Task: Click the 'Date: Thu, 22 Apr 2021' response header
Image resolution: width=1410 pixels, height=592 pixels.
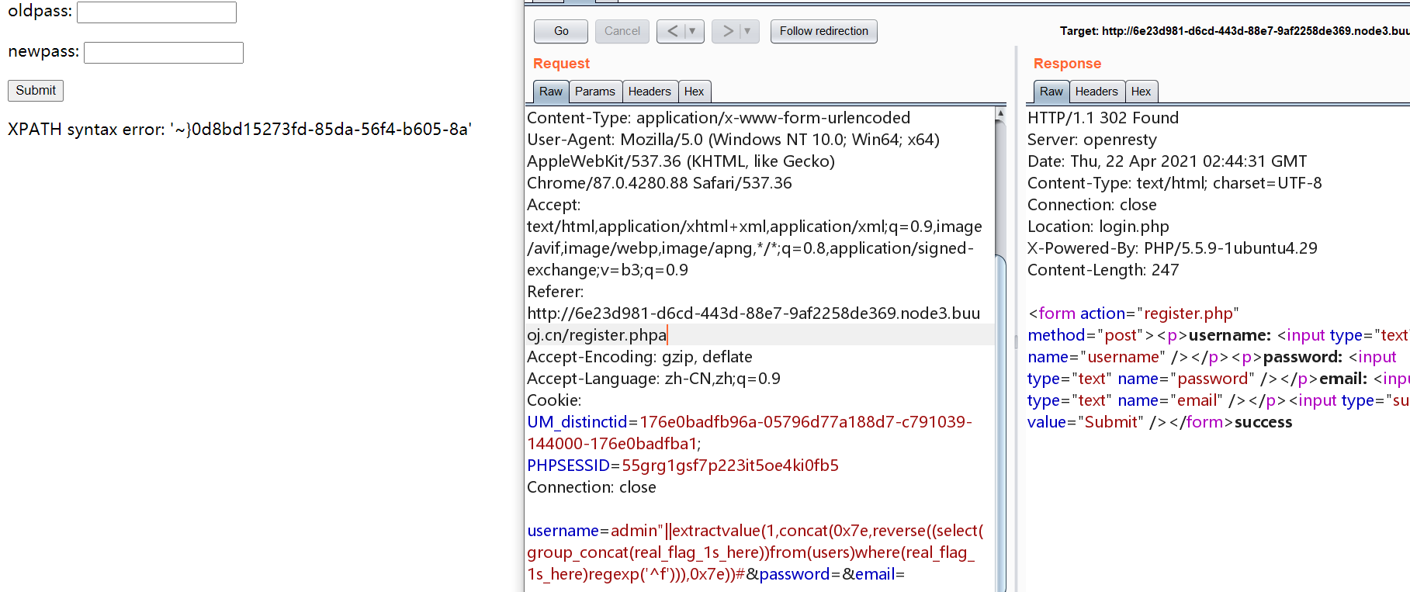Action: click(x=1167, y=161)
